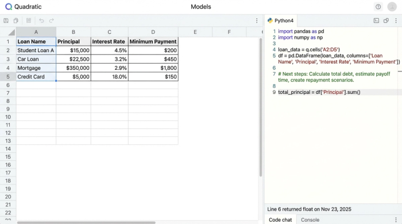Select column A header
402x224 pixels.
[36, 32]
